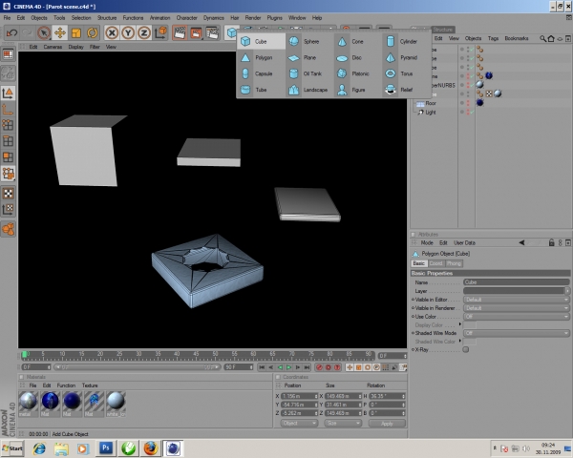Click the record keyframe button

coord(319,367)
